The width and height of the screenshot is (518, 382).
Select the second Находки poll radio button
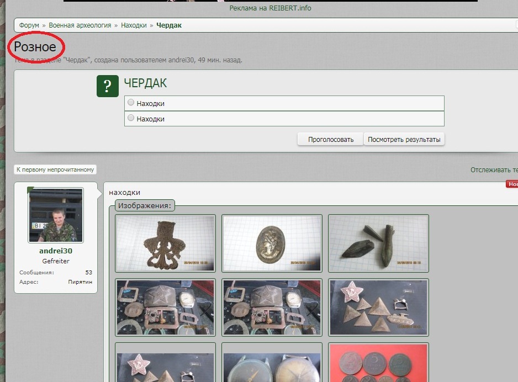(x=131, y=118)
